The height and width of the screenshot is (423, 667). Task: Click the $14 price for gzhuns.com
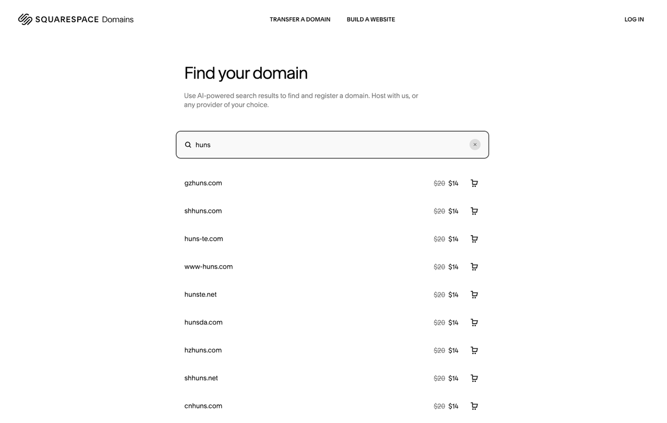tap(454, 183)
